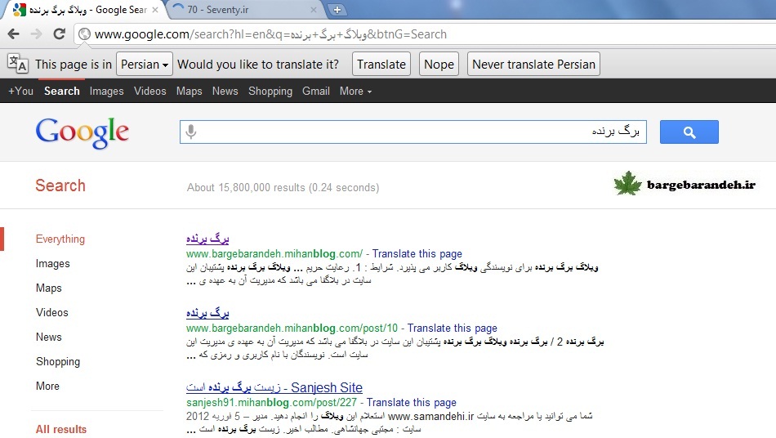Image resolution: width=776 pixels, height=438 pixels.
Task: Filter results by Maps in sidebar
Action: tap(48, 288)
